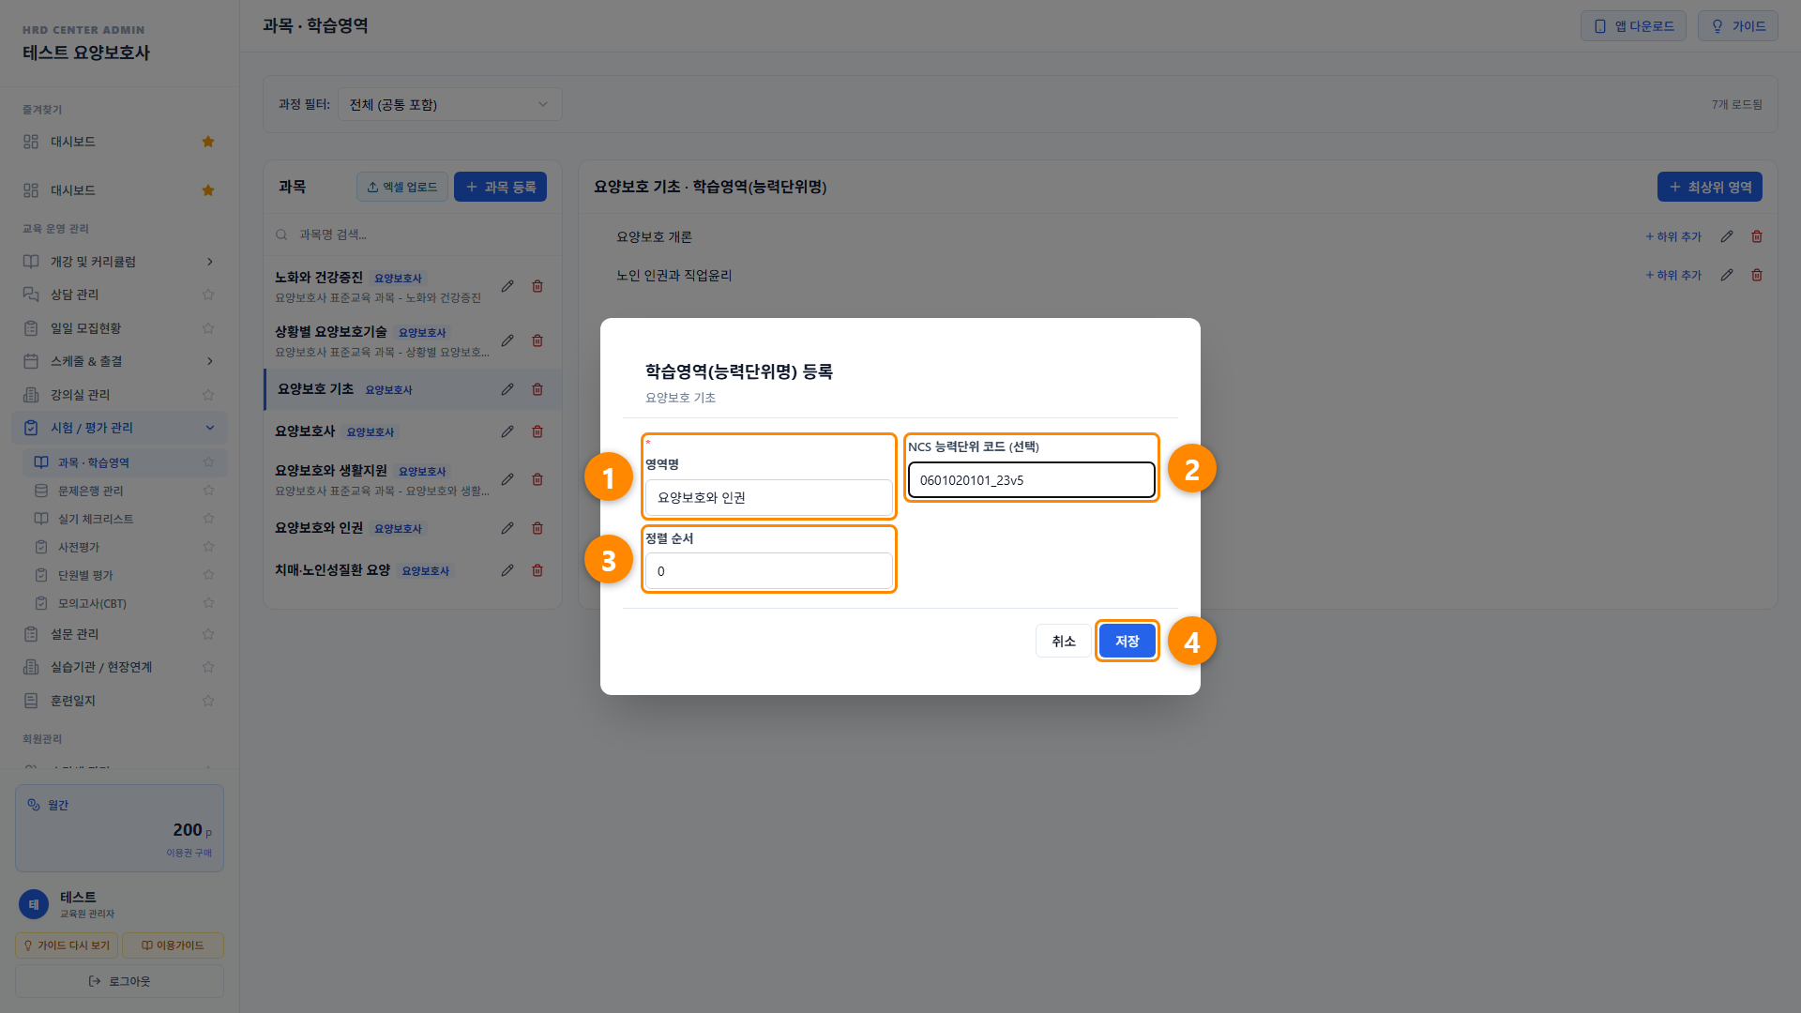
Task: Click the 앱 다운로드 button
Action: coord(1633,26)
